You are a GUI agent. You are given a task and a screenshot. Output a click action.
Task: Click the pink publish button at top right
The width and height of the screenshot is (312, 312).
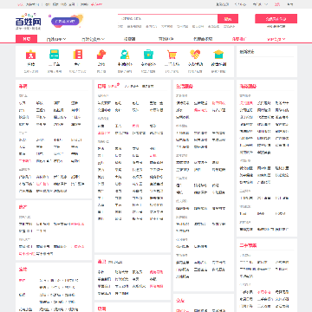(x=276, y=19)
